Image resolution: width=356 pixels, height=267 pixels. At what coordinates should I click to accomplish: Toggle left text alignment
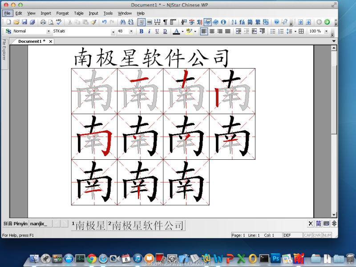click(204, 31)
